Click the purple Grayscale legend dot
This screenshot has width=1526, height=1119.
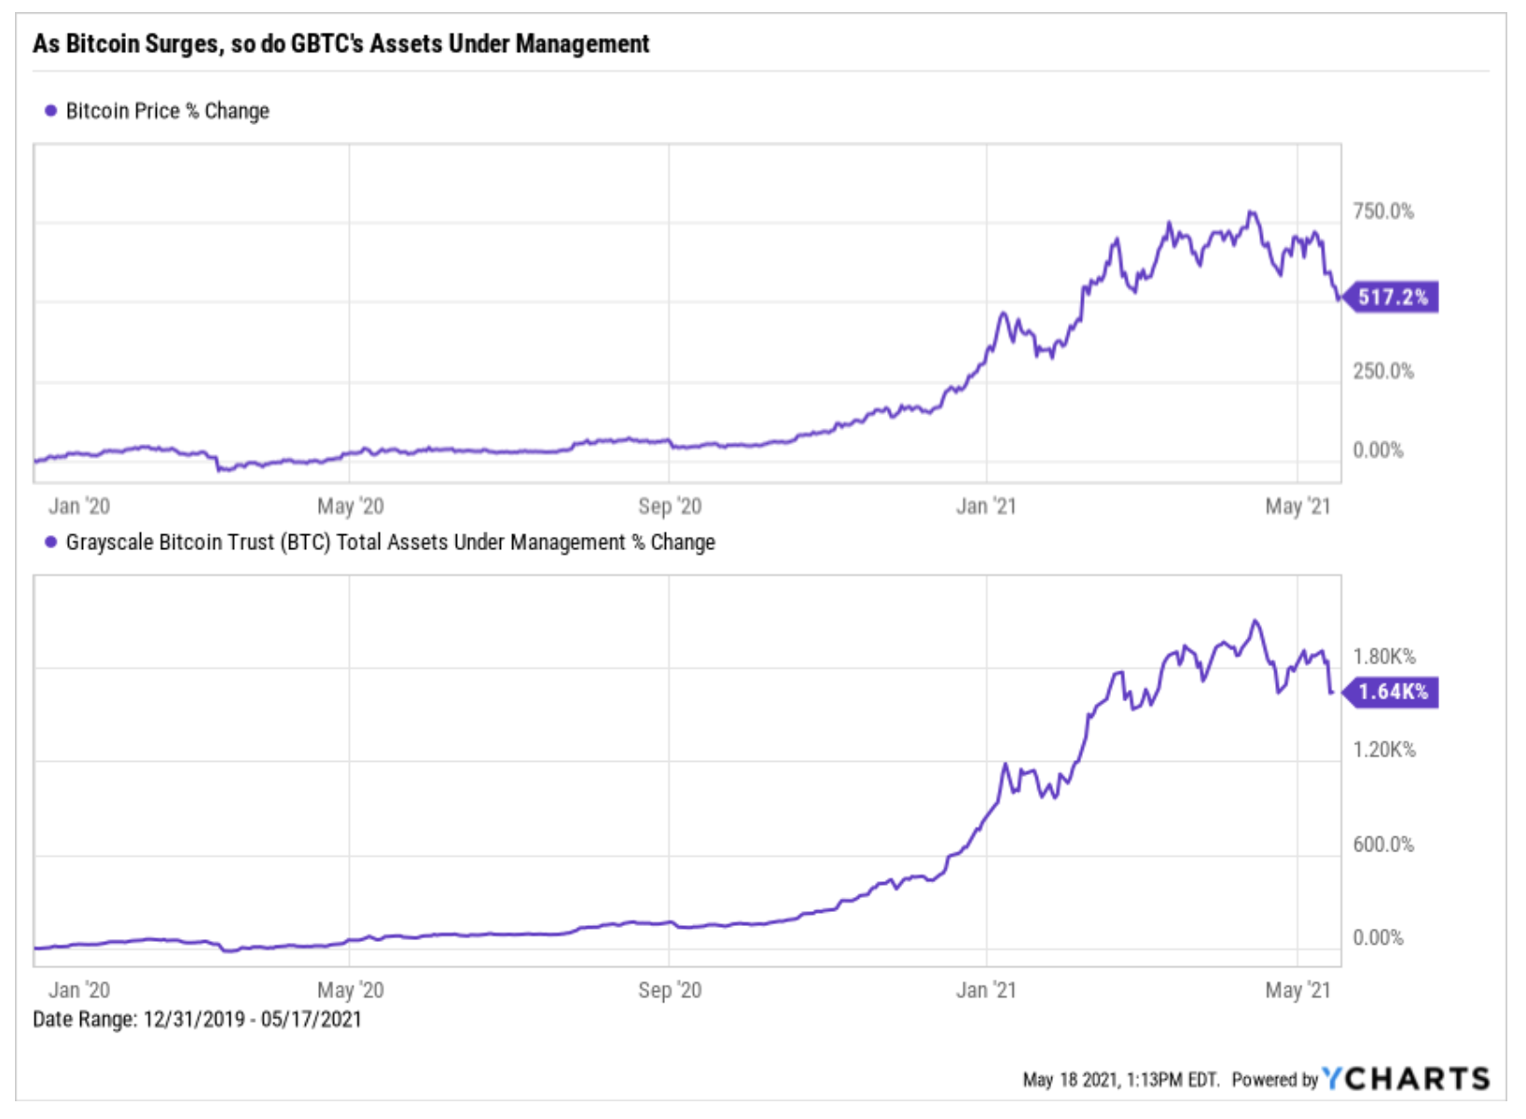[x=50, y=542]
